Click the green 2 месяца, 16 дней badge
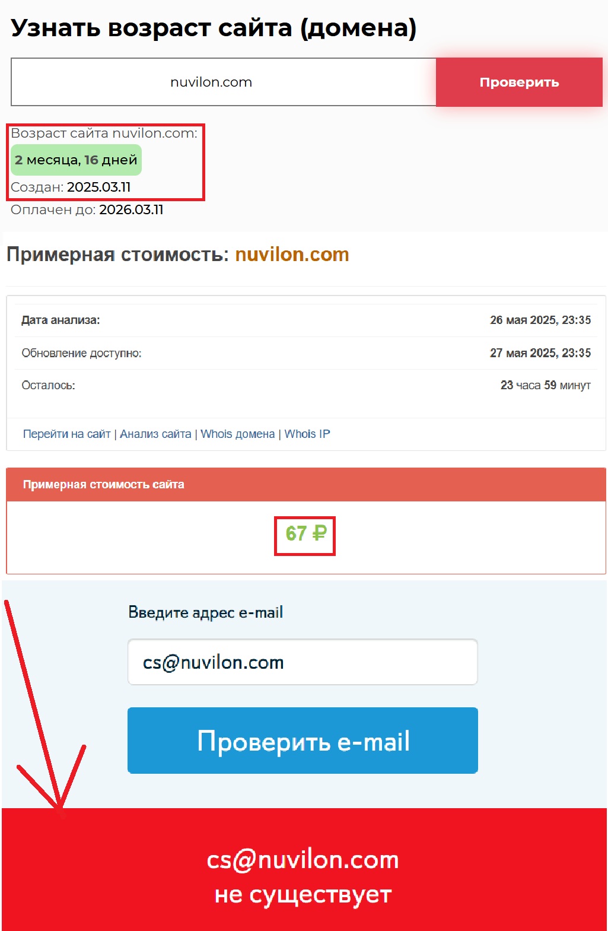Viewport: 608px width, 931px height. click(76, 160)
